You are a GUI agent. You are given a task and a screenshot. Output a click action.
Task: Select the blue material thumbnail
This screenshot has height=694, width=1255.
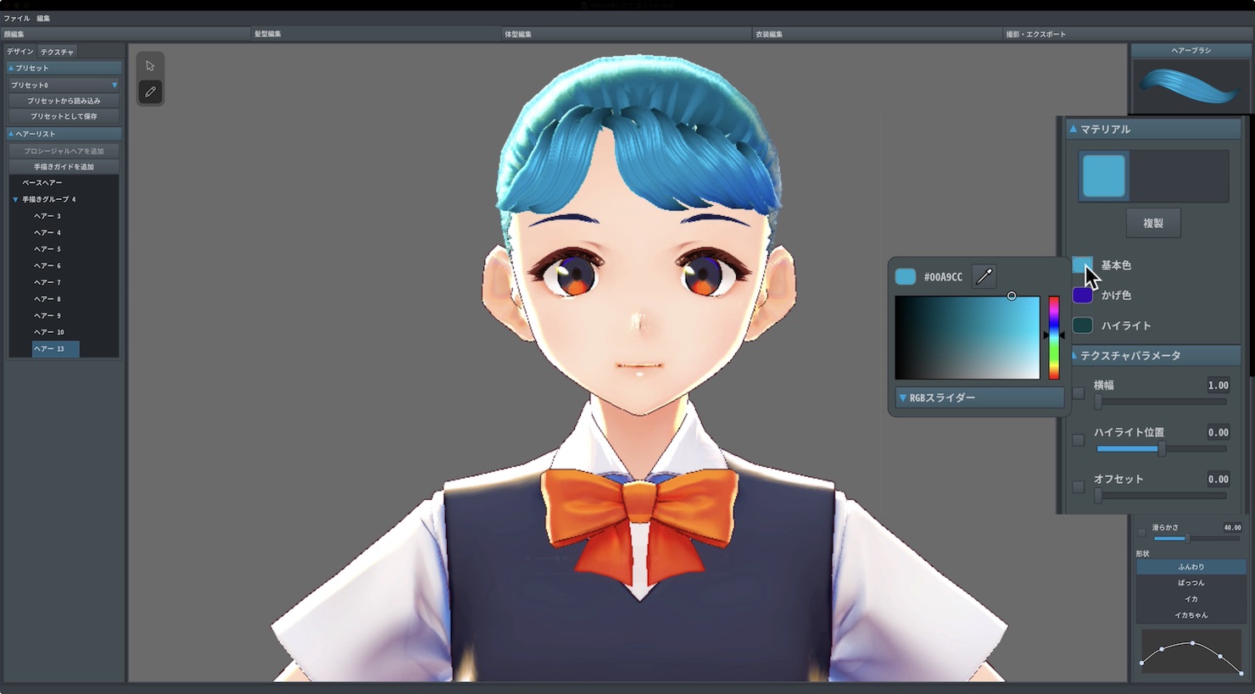pyautogui.click(x=1103, y=176)
